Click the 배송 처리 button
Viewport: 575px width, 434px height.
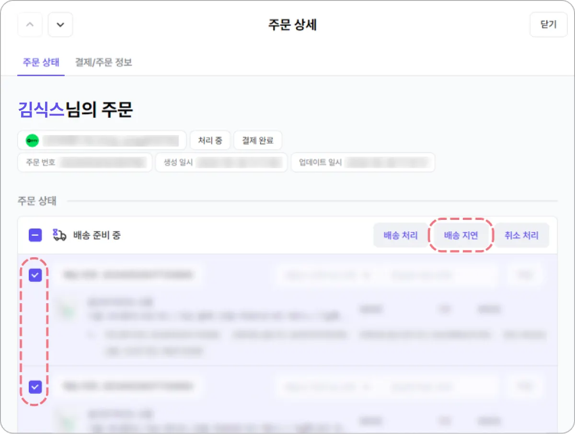(401, 235)
